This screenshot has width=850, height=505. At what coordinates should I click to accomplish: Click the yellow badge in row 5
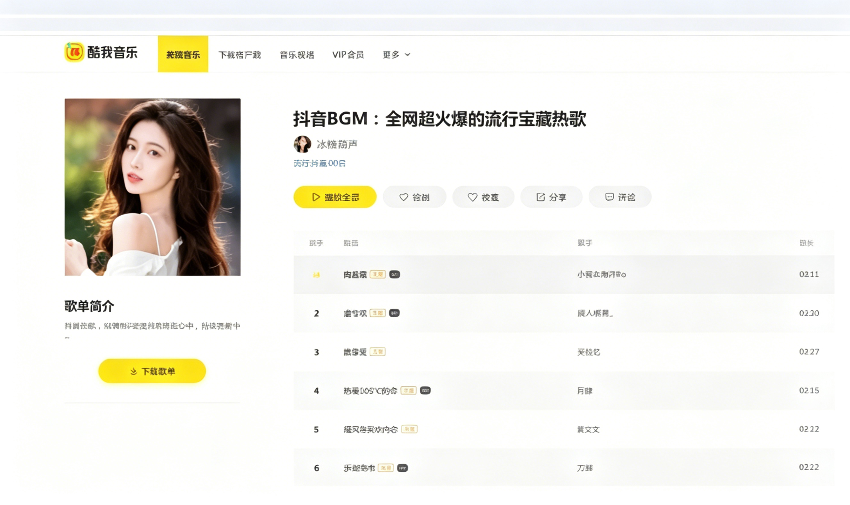coord(410,429)
